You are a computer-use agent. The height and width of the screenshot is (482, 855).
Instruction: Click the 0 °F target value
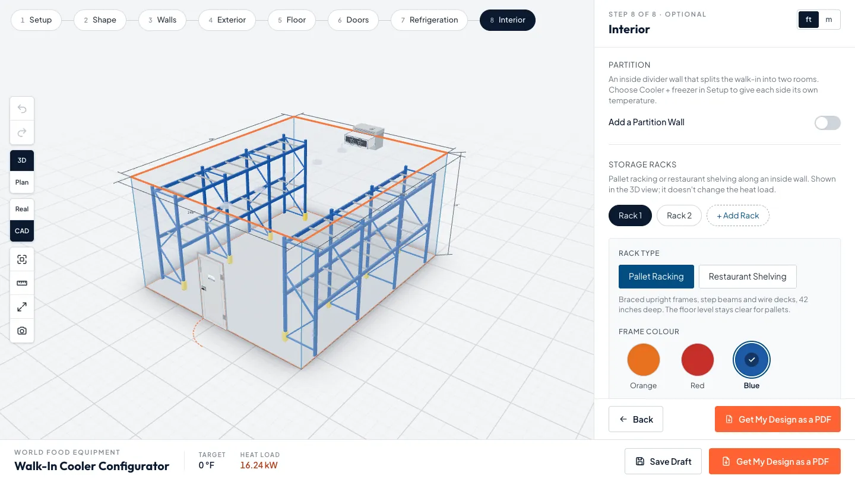coord(206,465)
